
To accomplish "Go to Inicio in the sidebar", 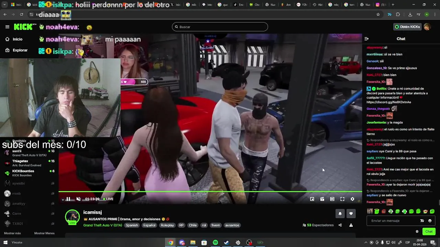I will tap(14, 39).
